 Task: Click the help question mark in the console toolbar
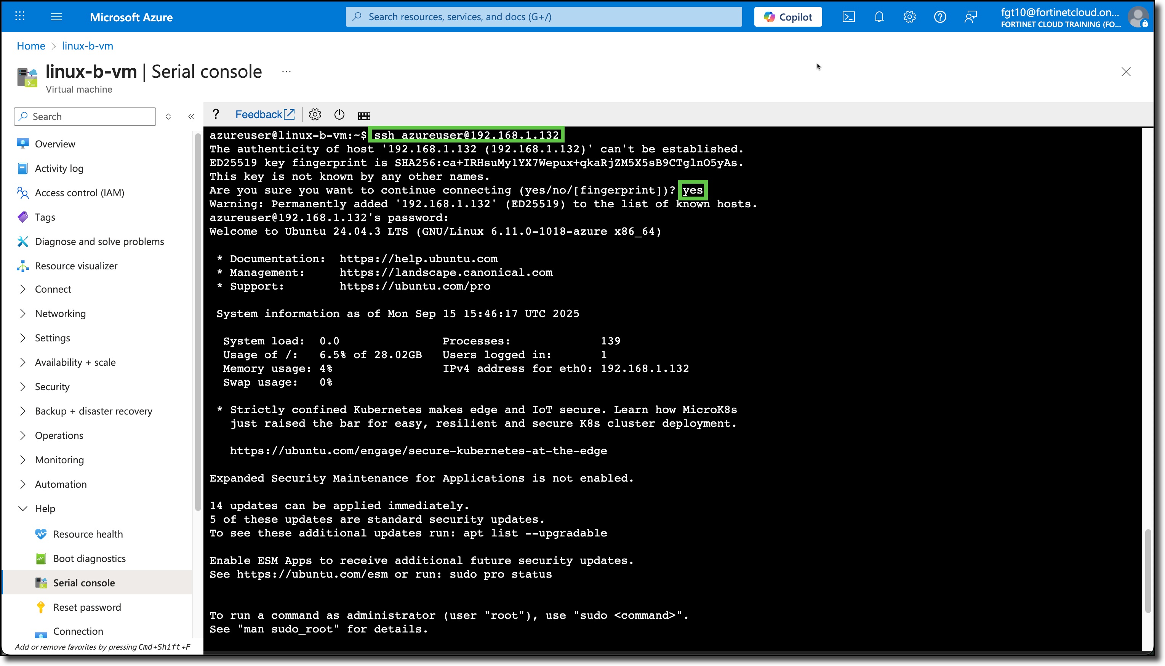click(216, 114)
